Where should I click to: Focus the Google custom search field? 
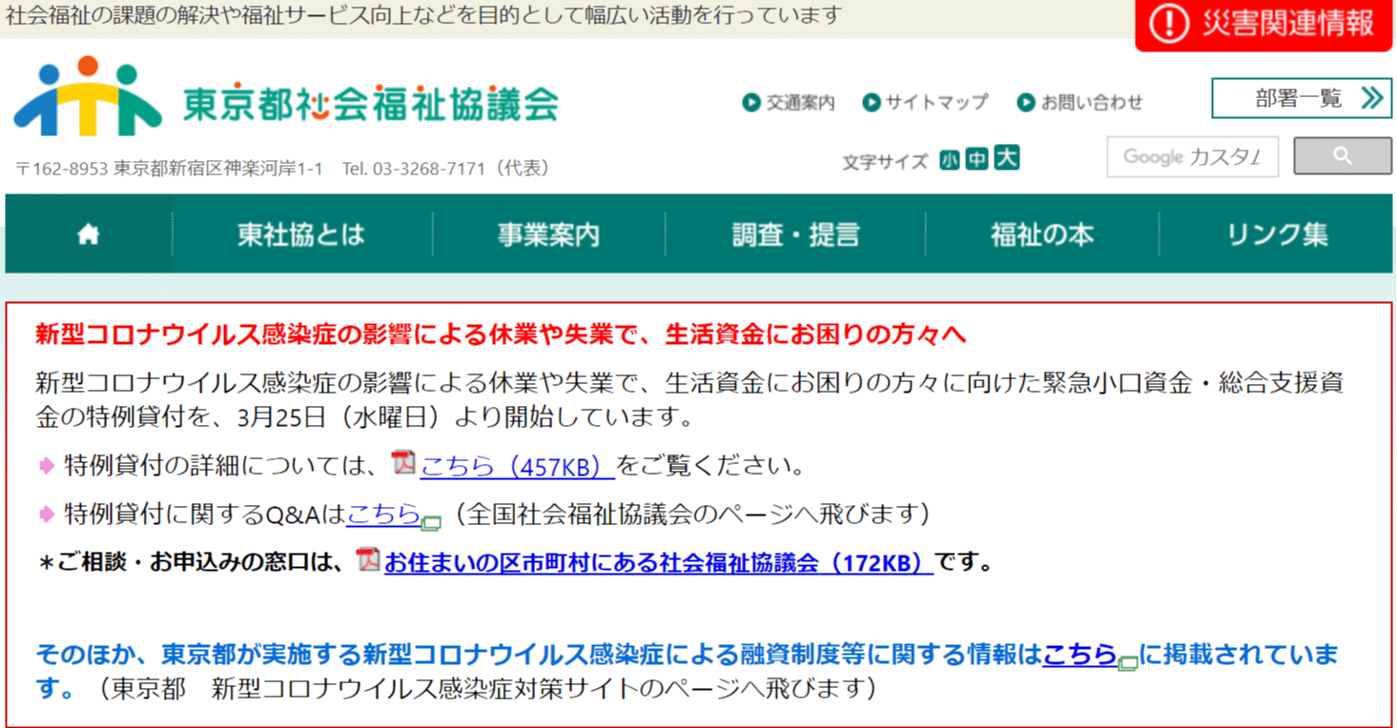tap(1192, 157)
